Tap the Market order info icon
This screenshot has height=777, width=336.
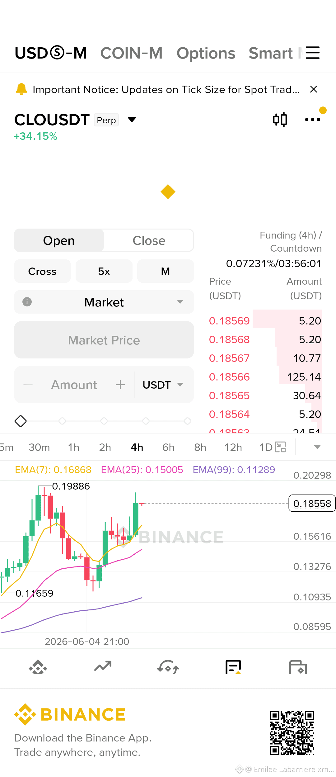pyautogui.click(x=27, y=302)
